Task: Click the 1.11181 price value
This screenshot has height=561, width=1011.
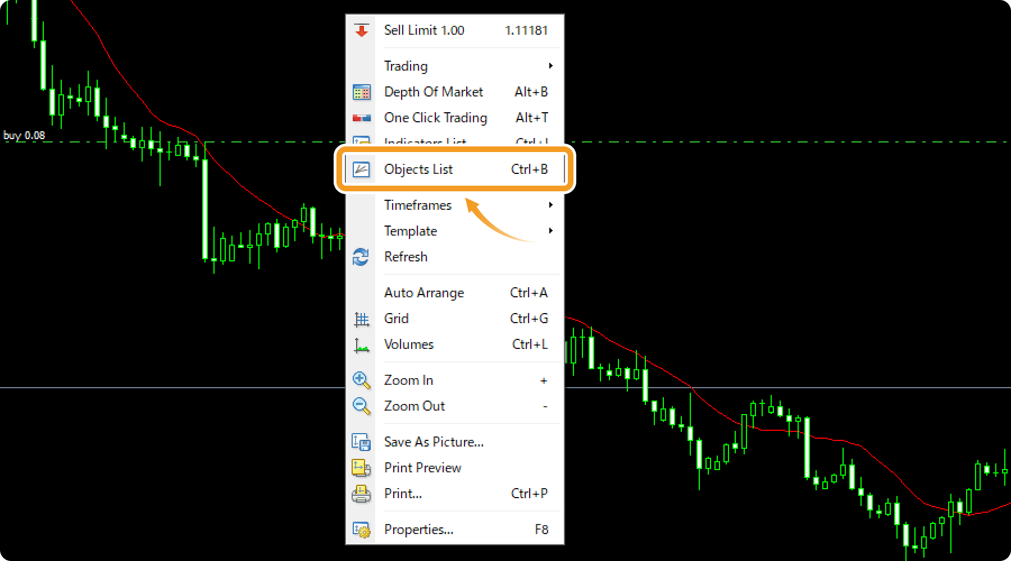Action: (526, 30)
